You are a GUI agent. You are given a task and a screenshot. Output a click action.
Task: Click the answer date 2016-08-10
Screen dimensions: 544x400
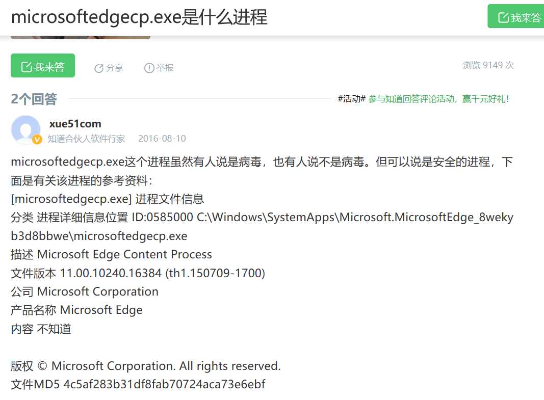pos(162,139)
